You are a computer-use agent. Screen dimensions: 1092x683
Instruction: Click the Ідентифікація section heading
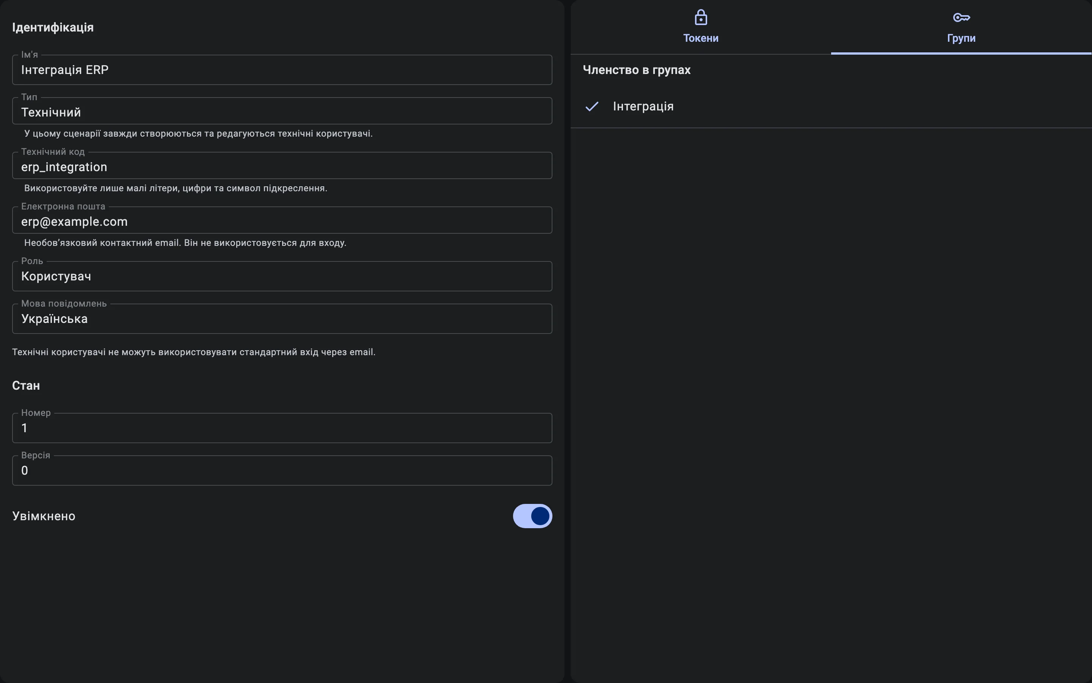coord(53,27)
